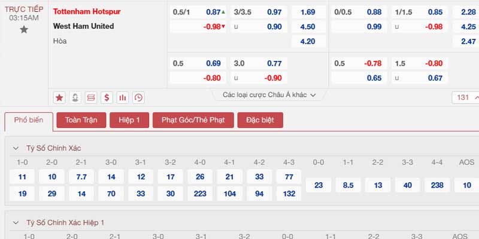Viewport: 479px width, 239px height.
Task: Collapse Tỷ Số Chính Xác Hiệp 1 section
Action: 16,223
